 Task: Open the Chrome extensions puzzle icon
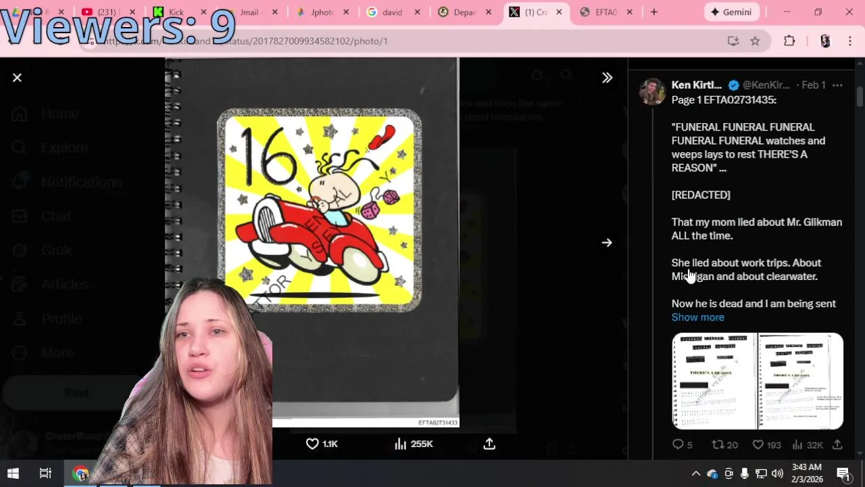coord(789,41)
